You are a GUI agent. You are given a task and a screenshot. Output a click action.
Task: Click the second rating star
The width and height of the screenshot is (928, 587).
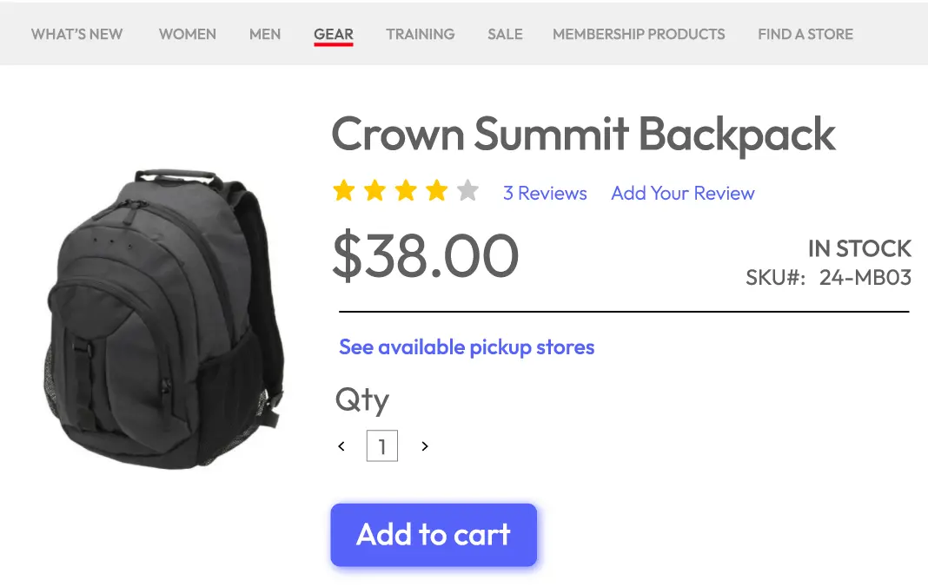(x=375, y=190)
